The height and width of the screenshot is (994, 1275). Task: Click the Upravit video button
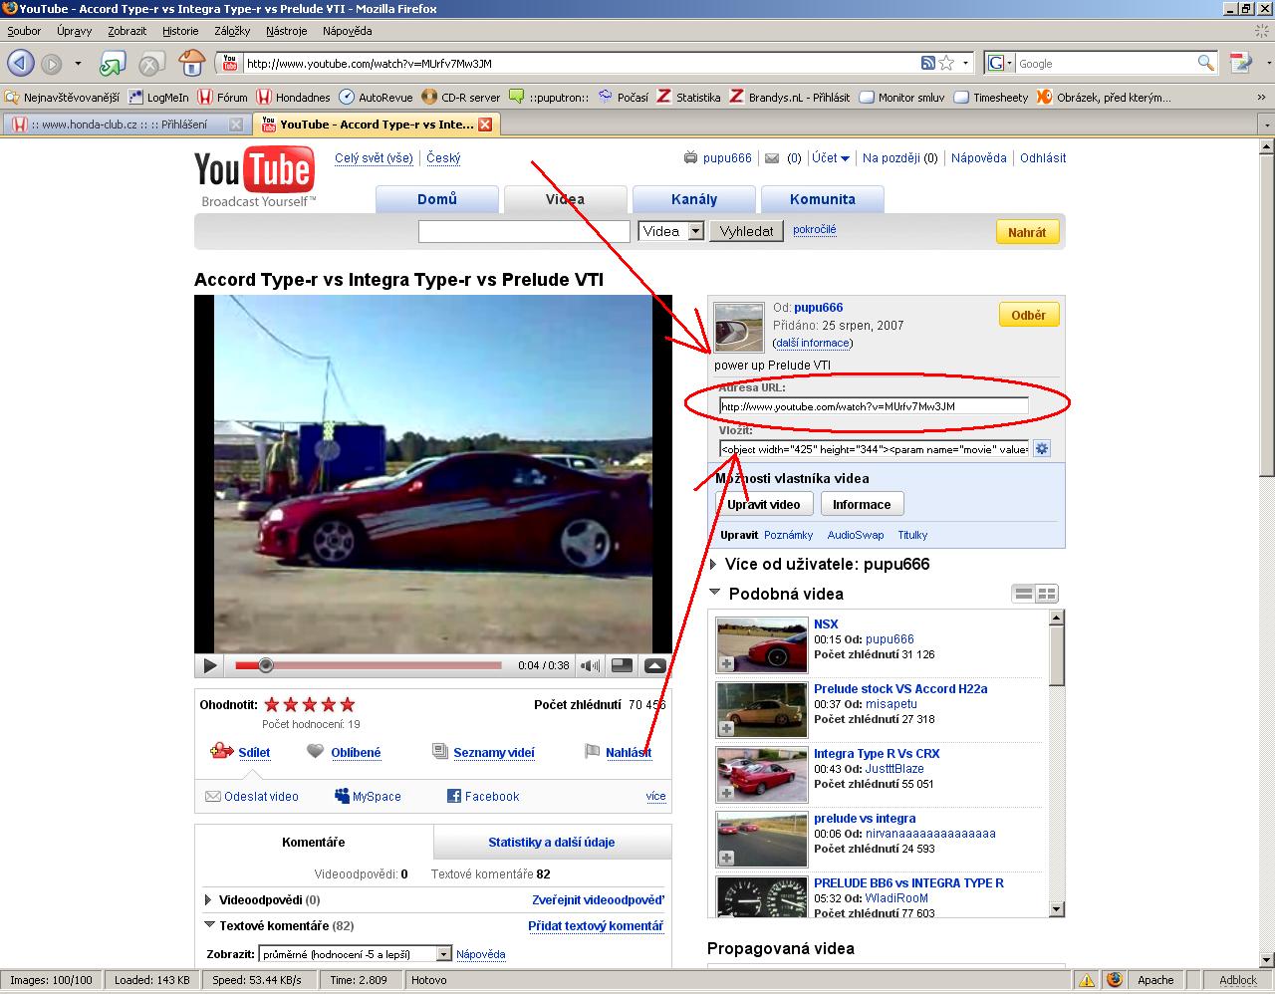pyautogui.click(x=763, y=504)
